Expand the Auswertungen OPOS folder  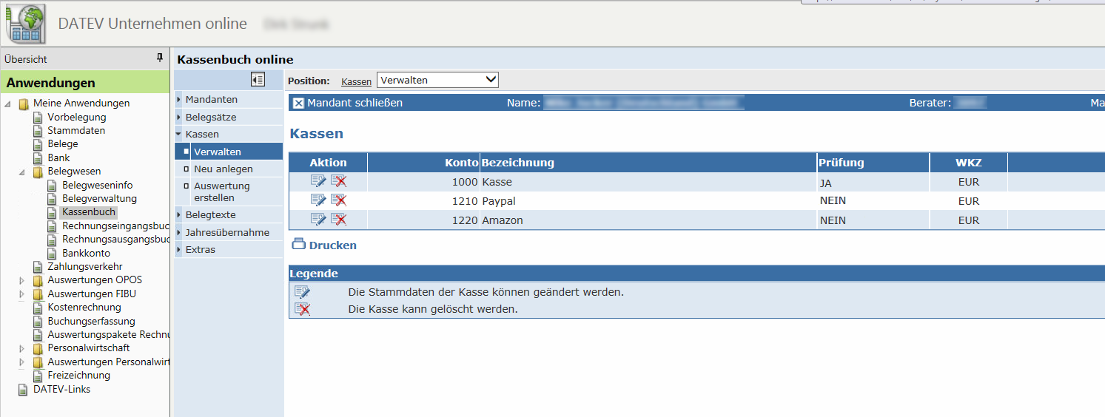point(21,280)
